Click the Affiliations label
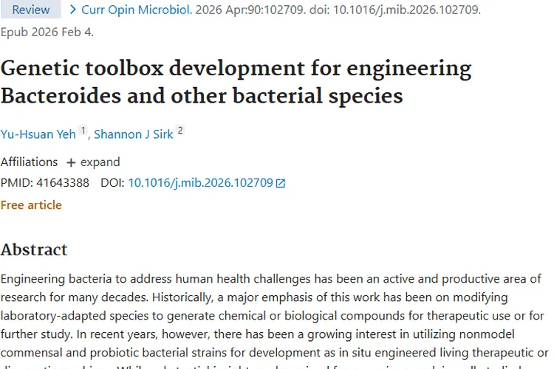 30,162
